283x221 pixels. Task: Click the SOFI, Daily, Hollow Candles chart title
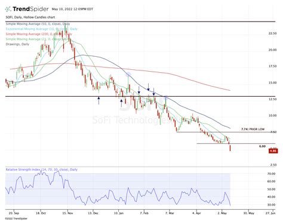coord(30,17)
